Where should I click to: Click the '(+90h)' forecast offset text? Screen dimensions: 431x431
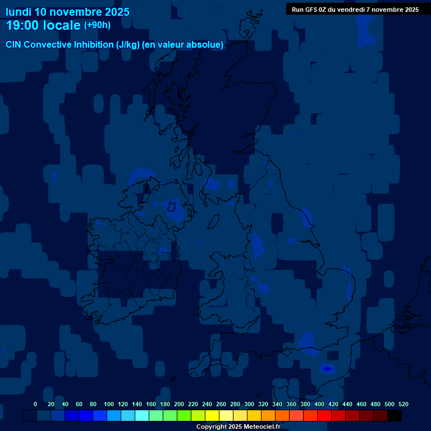click(x=97, y=25)
